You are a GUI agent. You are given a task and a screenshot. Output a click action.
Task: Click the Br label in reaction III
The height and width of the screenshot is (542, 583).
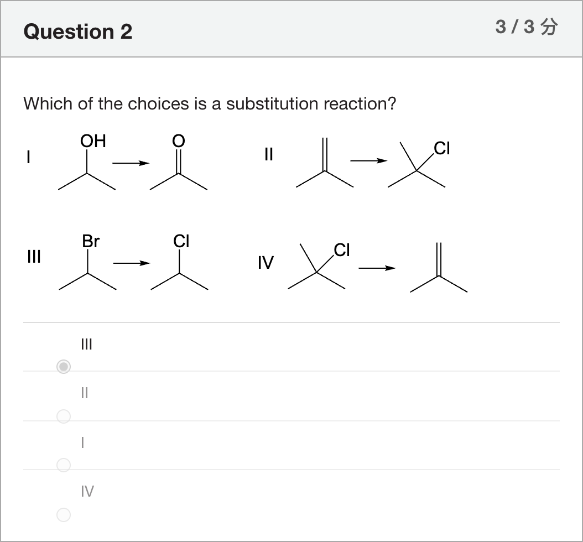(91, 241)
